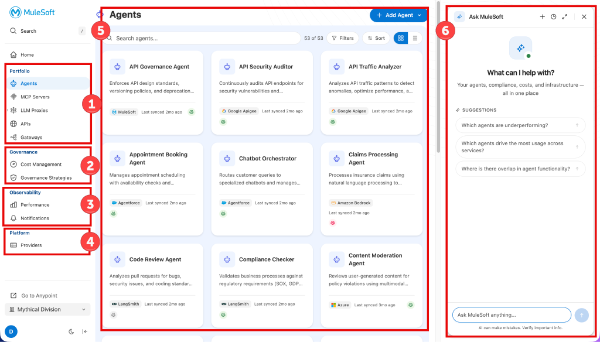
Task: Expand the Ask MuleSoft panel
Action: (x=565, y=17)
